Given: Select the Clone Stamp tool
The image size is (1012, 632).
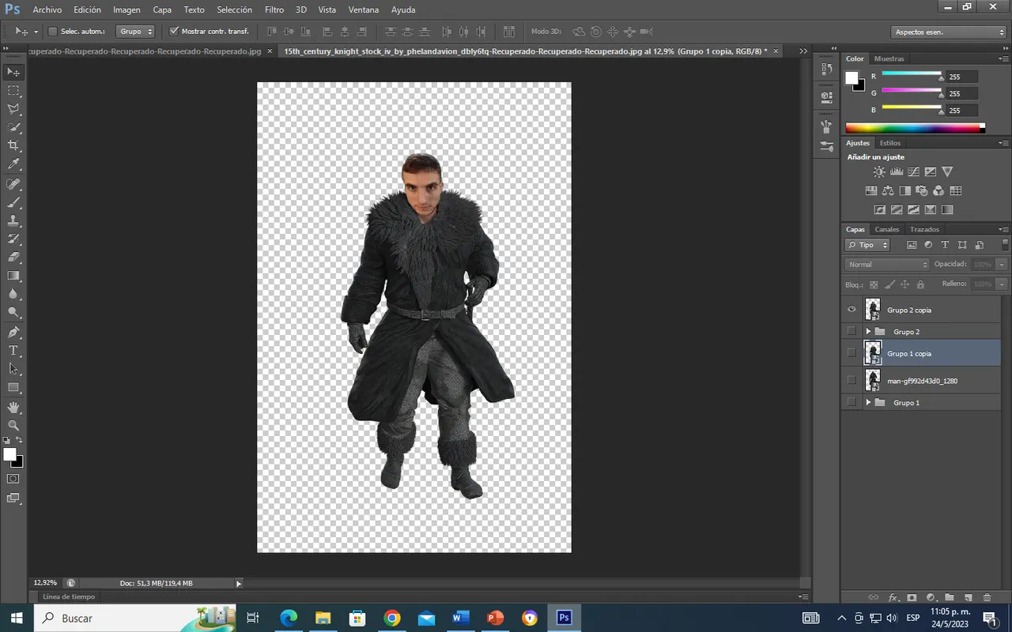Looking at the screenshot, I should click(x=13, y=221).
